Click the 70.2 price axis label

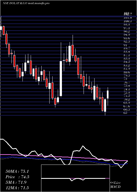point(127,99)
